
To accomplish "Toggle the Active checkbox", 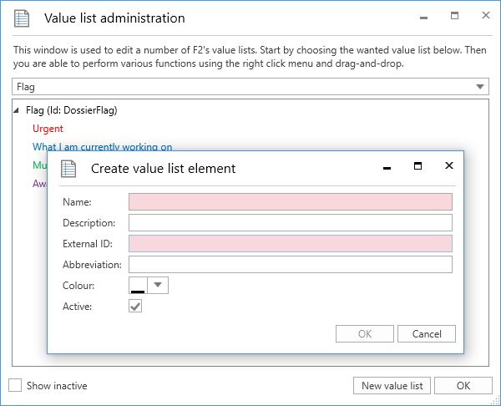I will (x=135, y=307).
